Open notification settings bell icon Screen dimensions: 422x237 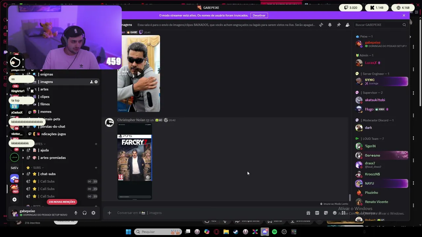(330, 25)
